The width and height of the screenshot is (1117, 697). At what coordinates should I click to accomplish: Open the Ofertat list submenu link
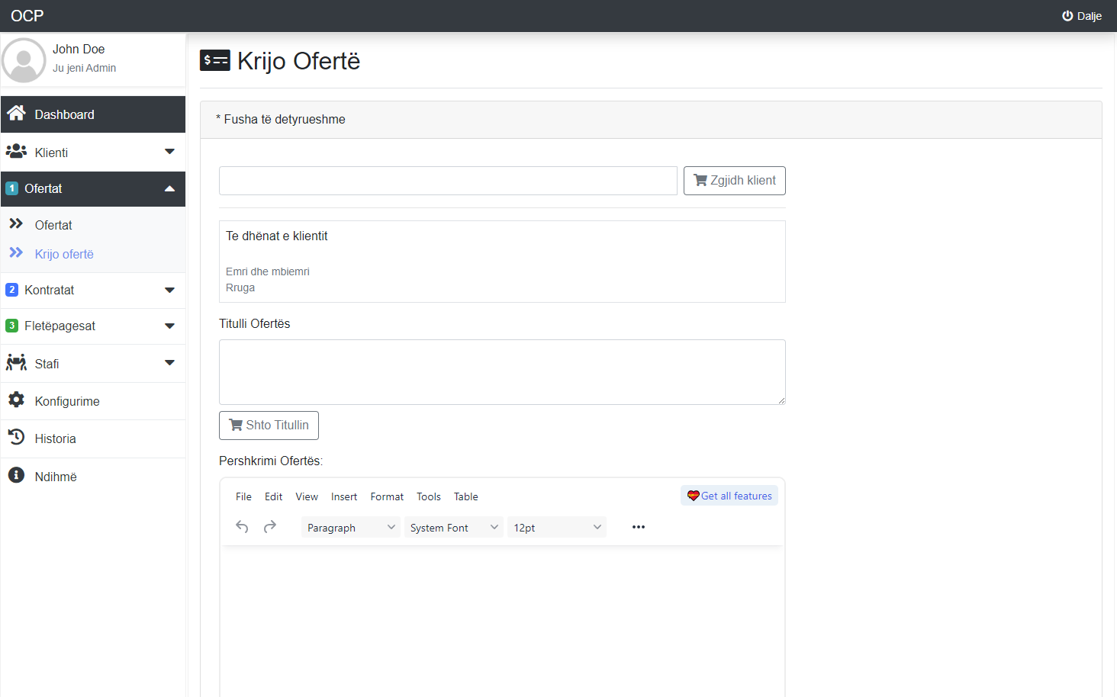tap(53, 225)
